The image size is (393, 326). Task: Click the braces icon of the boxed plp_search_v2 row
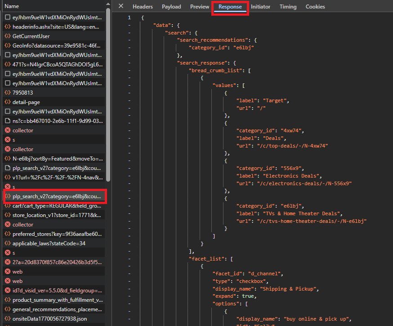8,196
